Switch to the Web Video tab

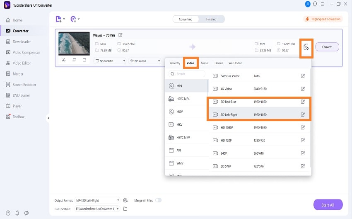point(235,63)
